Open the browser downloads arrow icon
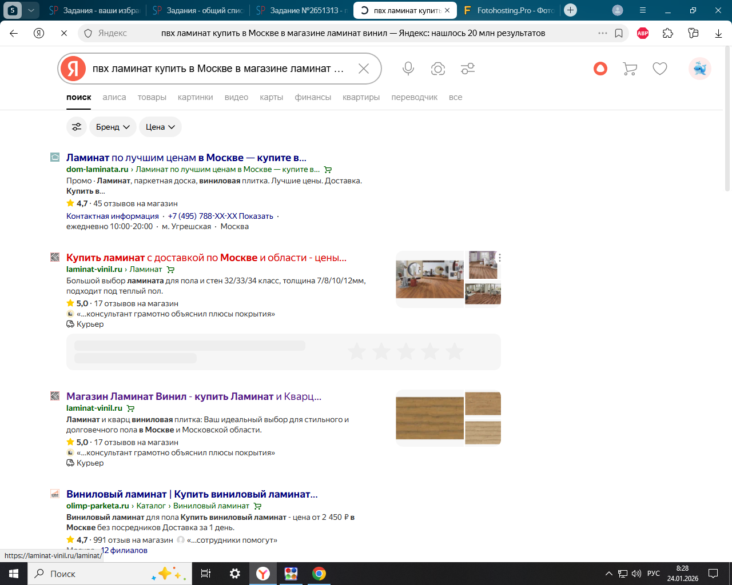Image resolution: width=732 pixels, height=585 pixels. pos(718,33)
